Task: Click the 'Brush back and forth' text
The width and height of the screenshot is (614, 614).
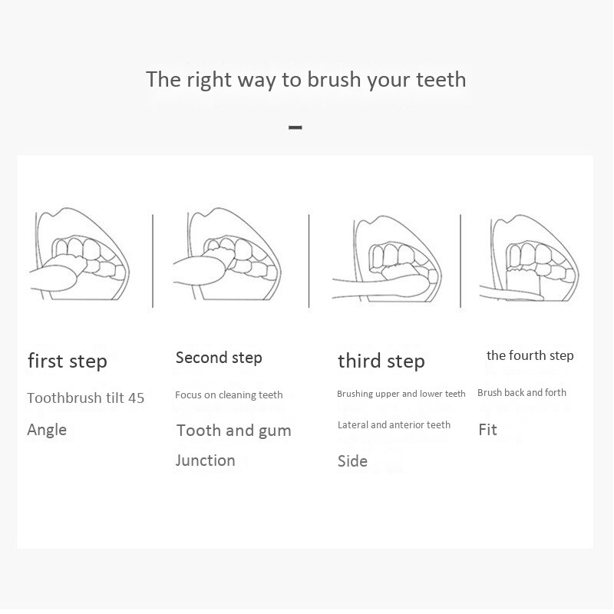Action: tap(522, 392)
